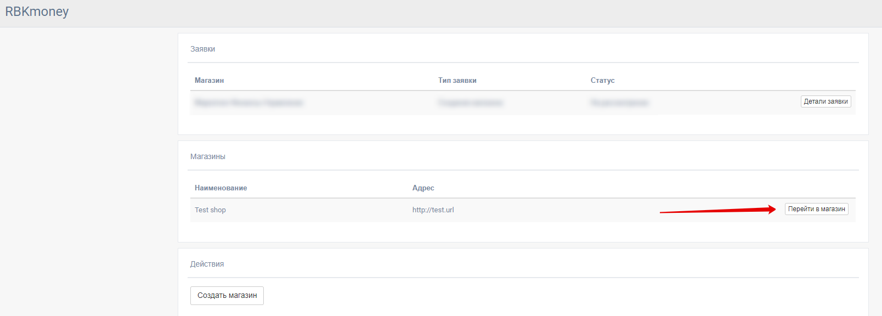Click the Статус column header
The image size is (882, 316).
pyautogui.click(x=602, y=80)
